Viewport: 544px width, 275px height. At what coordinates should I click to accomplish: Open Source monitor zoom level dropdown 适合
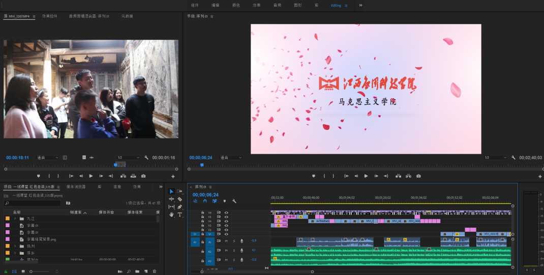tap(47, 157)
